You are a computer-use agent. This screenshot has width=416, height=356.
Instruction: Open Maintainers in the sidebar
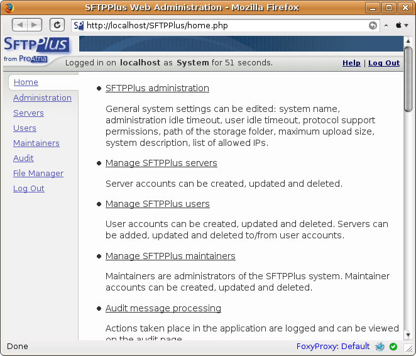click(x=36, y=143)
